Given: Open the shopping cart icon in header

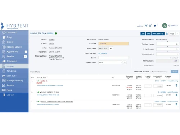Looking at the screenshot, I should [x=155, y=26].
